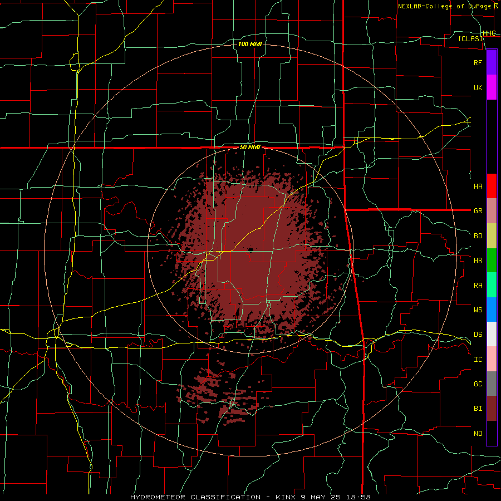
Task: Click the 'ND' legend label
Action: click(x=478, y=434)
